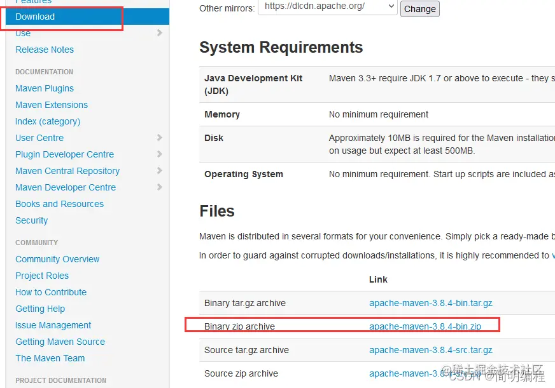555x388 pixels.
Task: Click the COMMUNITY section header
Action: (36, 243)
